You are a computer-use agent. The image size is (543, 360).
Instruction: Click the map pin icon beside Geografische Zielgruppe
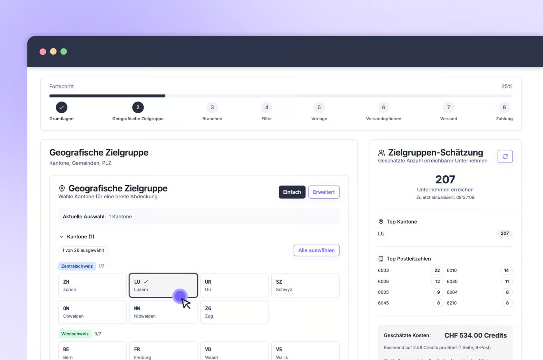[62, 189]
